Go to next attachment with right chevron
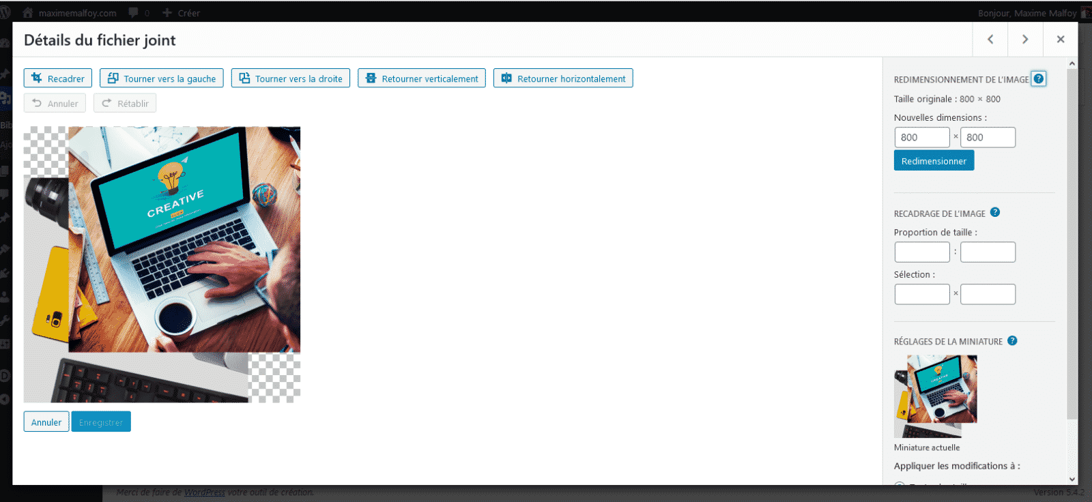This screenshot has height=502, width=1092. click(1025, 40)
